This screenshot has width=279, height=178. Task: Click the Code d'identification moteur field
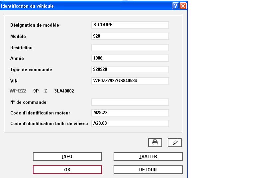click(x=130, y=113)
